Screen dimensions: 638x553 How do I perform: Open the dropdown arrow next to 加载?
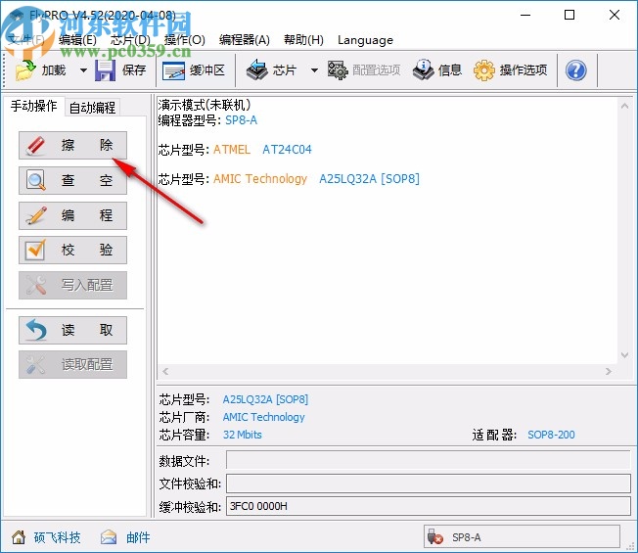tap(83, 70)
